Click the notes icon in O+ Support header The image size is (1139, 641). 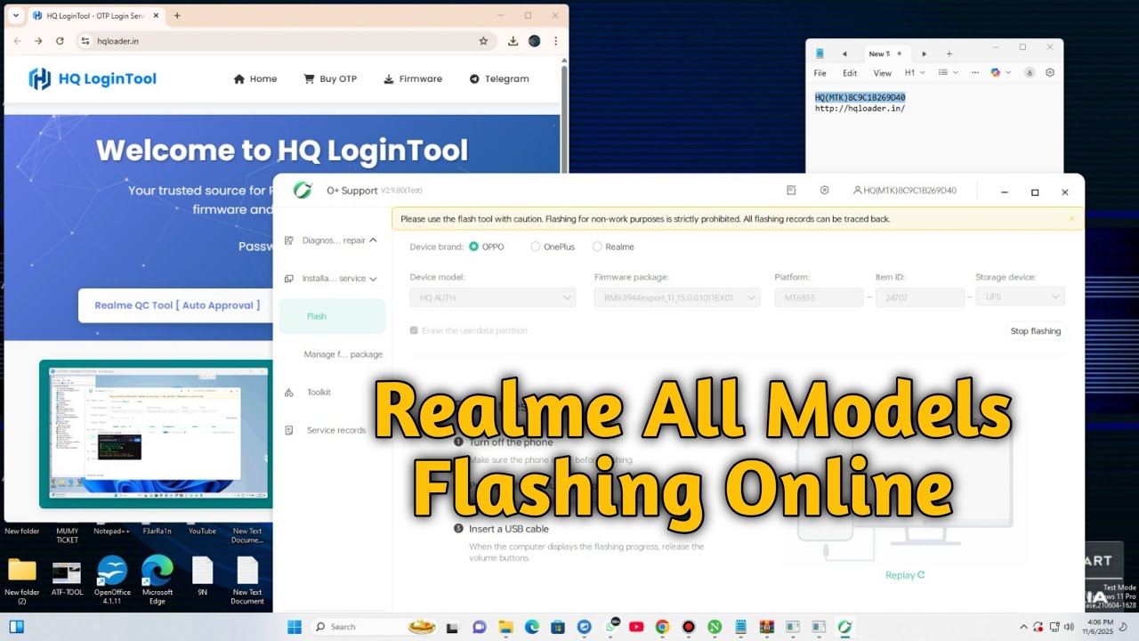(791, 191)
